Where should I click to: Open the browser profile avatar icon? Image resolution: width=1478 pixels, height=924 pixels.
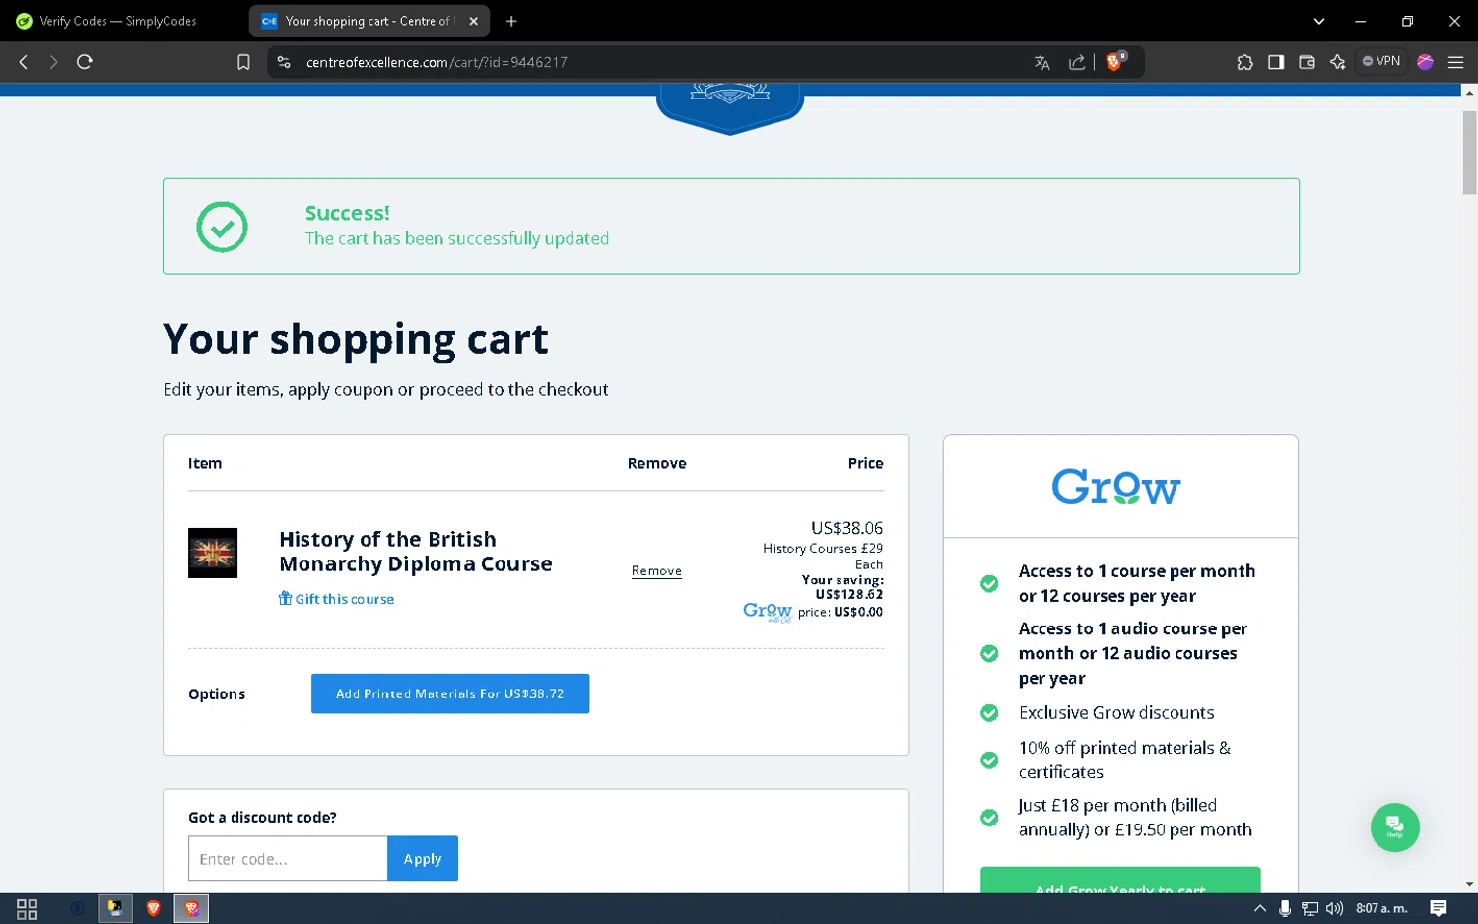pos(1425,62)
